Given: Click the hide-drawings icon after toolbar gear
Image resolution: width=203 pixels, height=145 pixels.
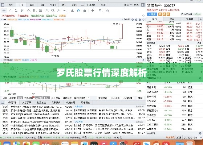Looking at the screenshot, I should coord(107,11).
